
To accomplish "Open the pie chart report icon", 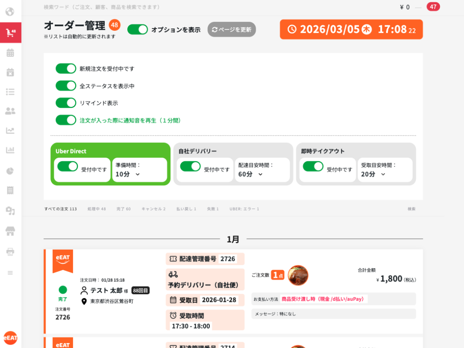I will click(10, 171).
